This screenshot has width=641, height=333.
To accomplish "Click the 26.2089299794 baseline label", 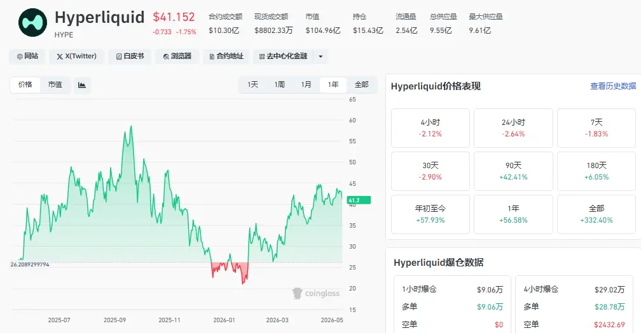I will (x=30, y=264).
